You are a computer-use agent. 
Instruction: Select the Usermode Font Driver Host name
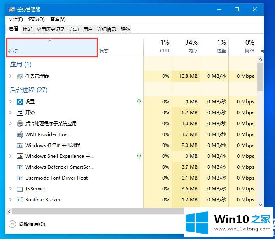(56, 178)
